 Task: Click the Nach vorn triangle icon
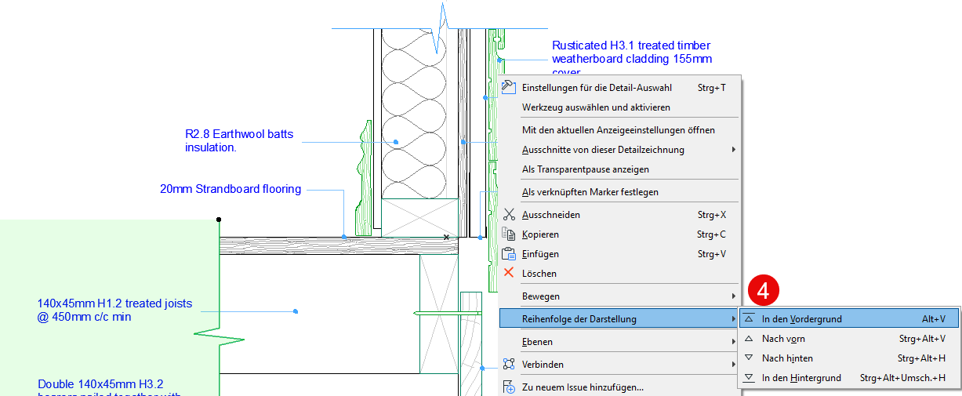(x=748, y=339)
